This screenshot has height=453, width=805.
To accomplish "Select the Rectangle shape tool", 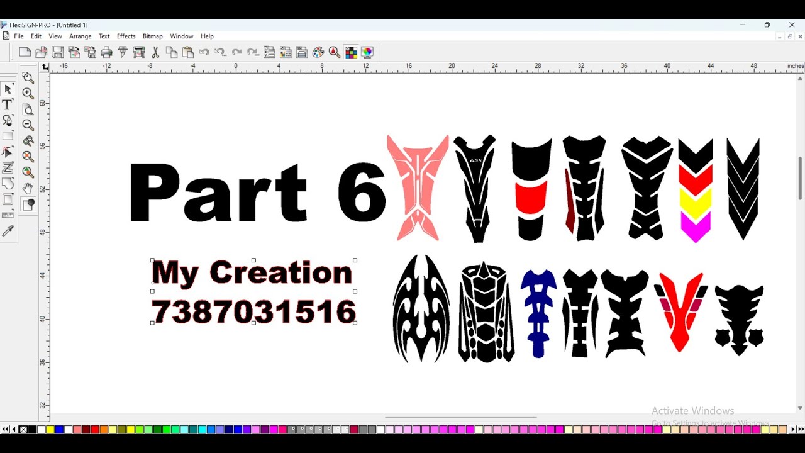I will (x=8, y=136).
